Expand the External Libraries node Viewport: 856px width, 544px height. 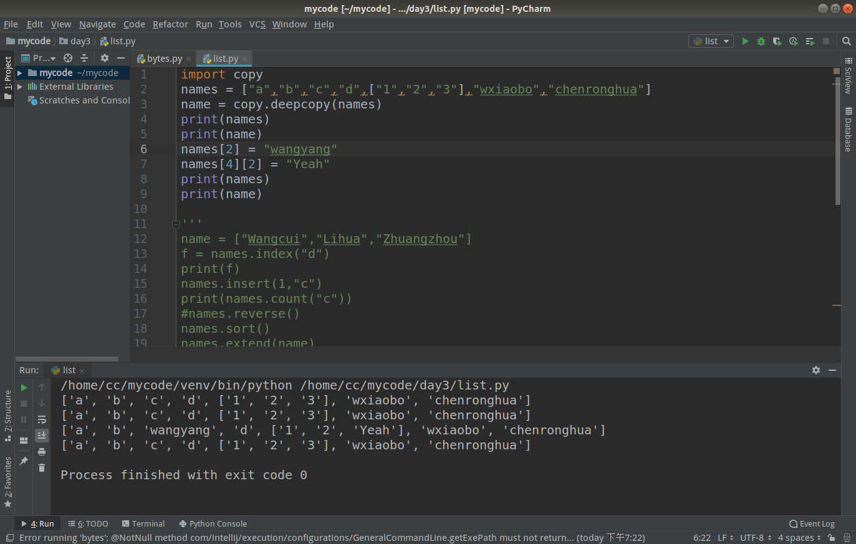[20, 87]
